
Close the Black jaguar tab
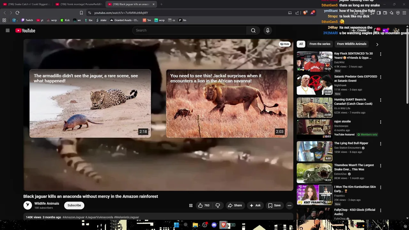[x=153, y=4]
